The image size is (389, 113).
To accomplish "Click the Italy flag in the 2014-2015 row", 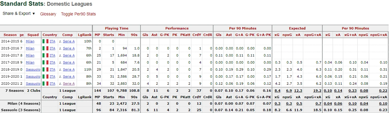I will tap(45, 41).
